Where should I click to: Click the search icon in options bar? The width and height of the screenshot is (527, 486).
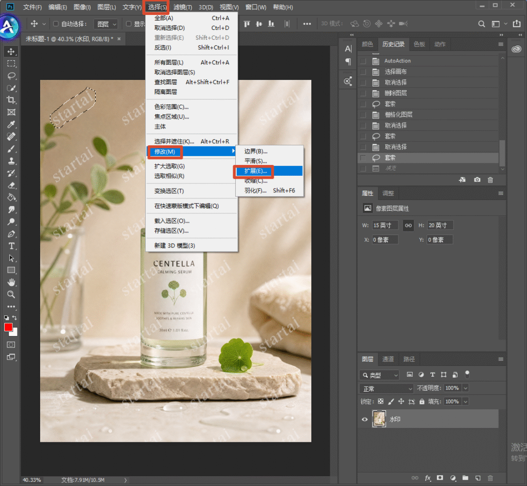(x=481, y=24)
